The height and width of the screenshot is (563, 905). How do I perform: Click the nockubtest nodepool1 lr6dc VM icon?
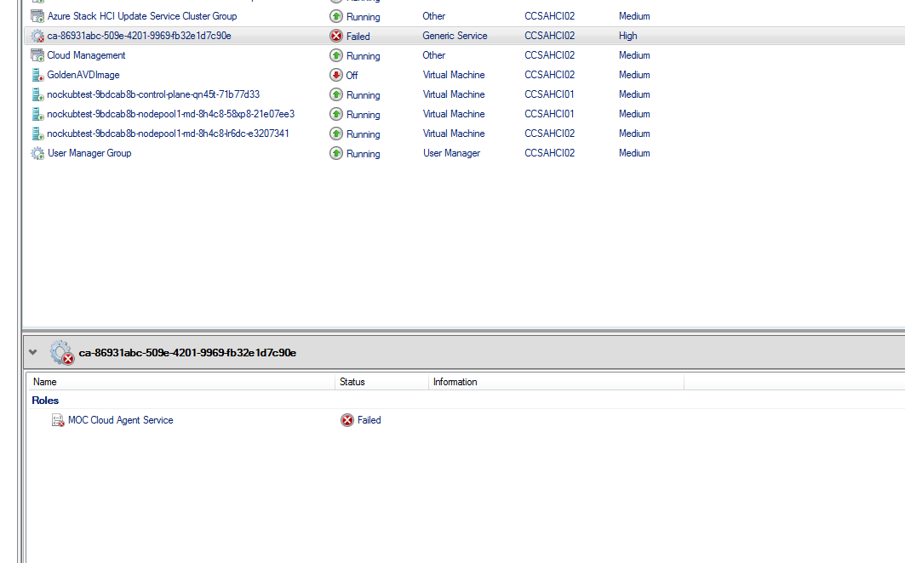coord(37,134)
